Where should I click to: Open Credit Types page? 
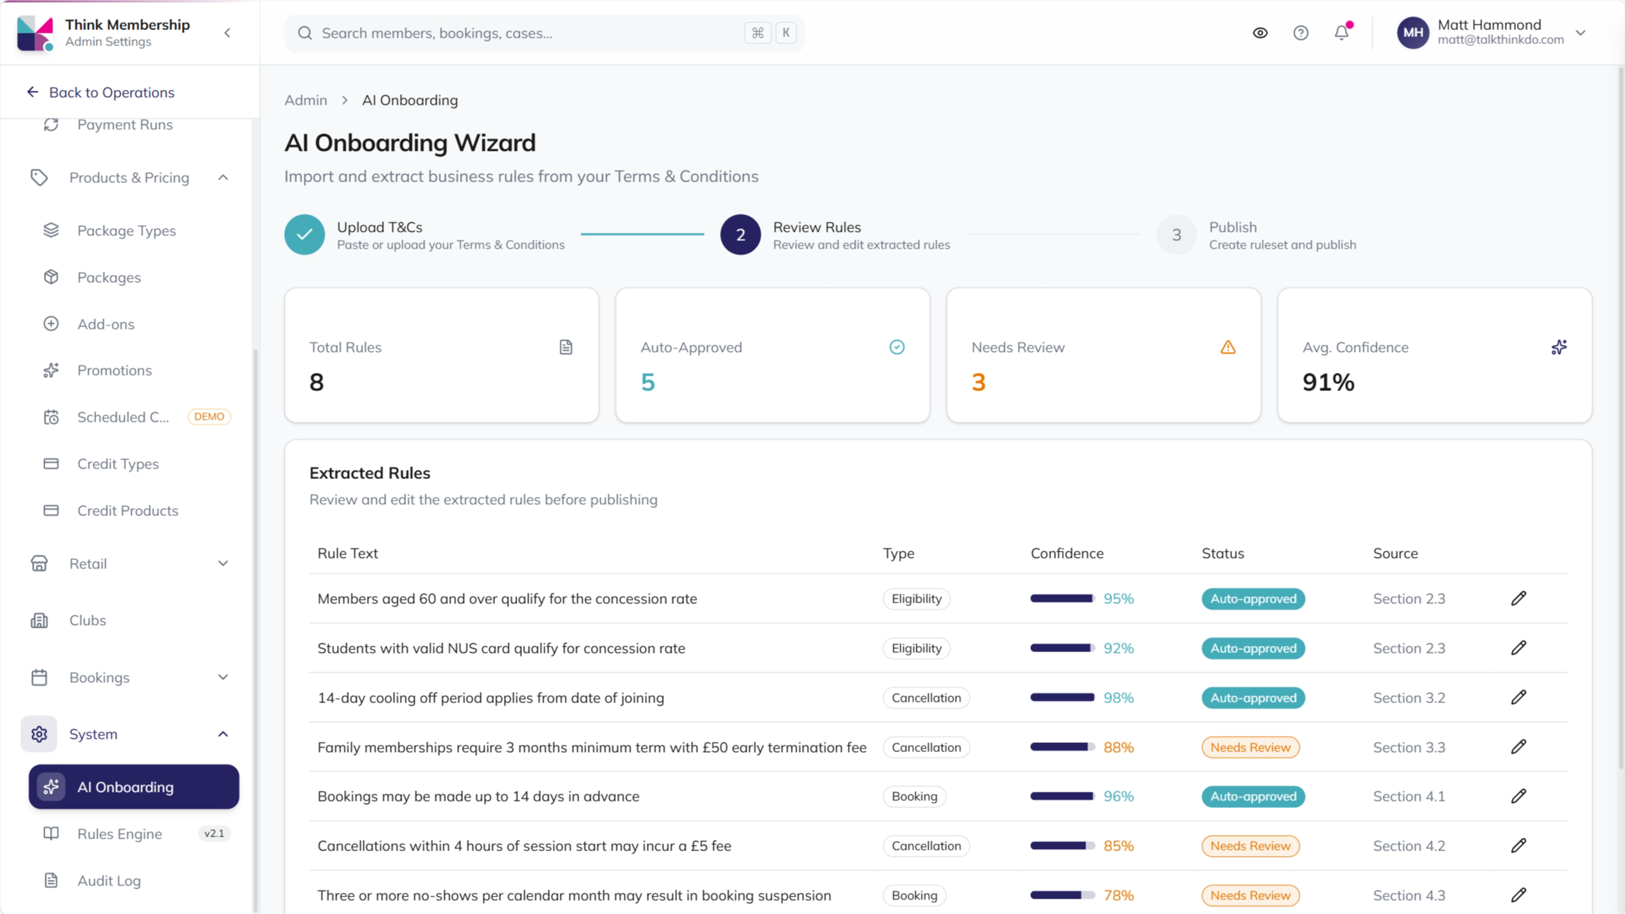coord(118,464)
